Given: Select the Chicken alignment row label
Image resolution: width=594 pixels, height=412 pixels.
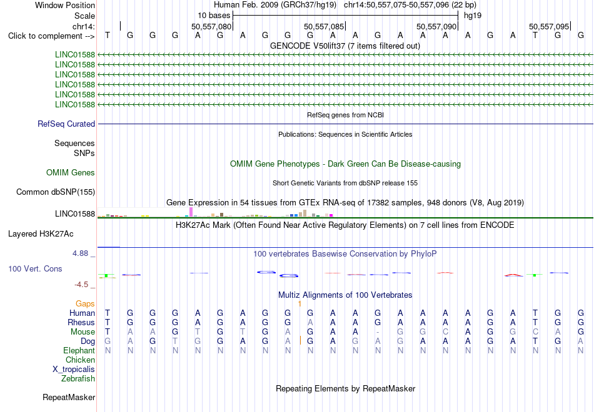Looking at the screenshot, I should click(x=80, y=360).
